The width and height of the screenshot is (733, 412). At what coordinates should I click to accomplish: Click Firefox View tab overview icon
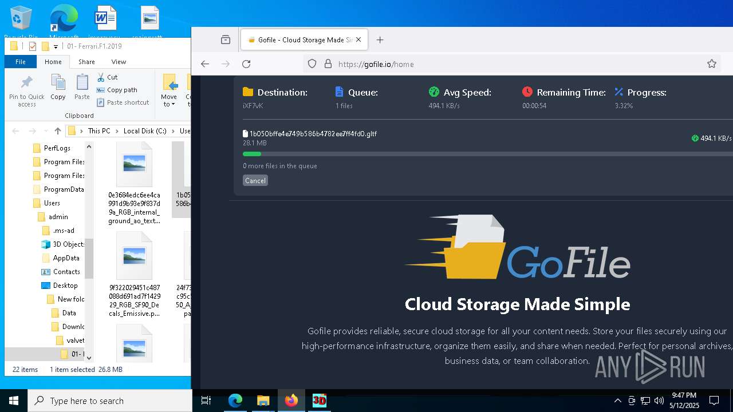tap(226, 40)
